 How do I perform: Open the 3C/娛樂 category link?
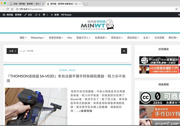[63, 70]
